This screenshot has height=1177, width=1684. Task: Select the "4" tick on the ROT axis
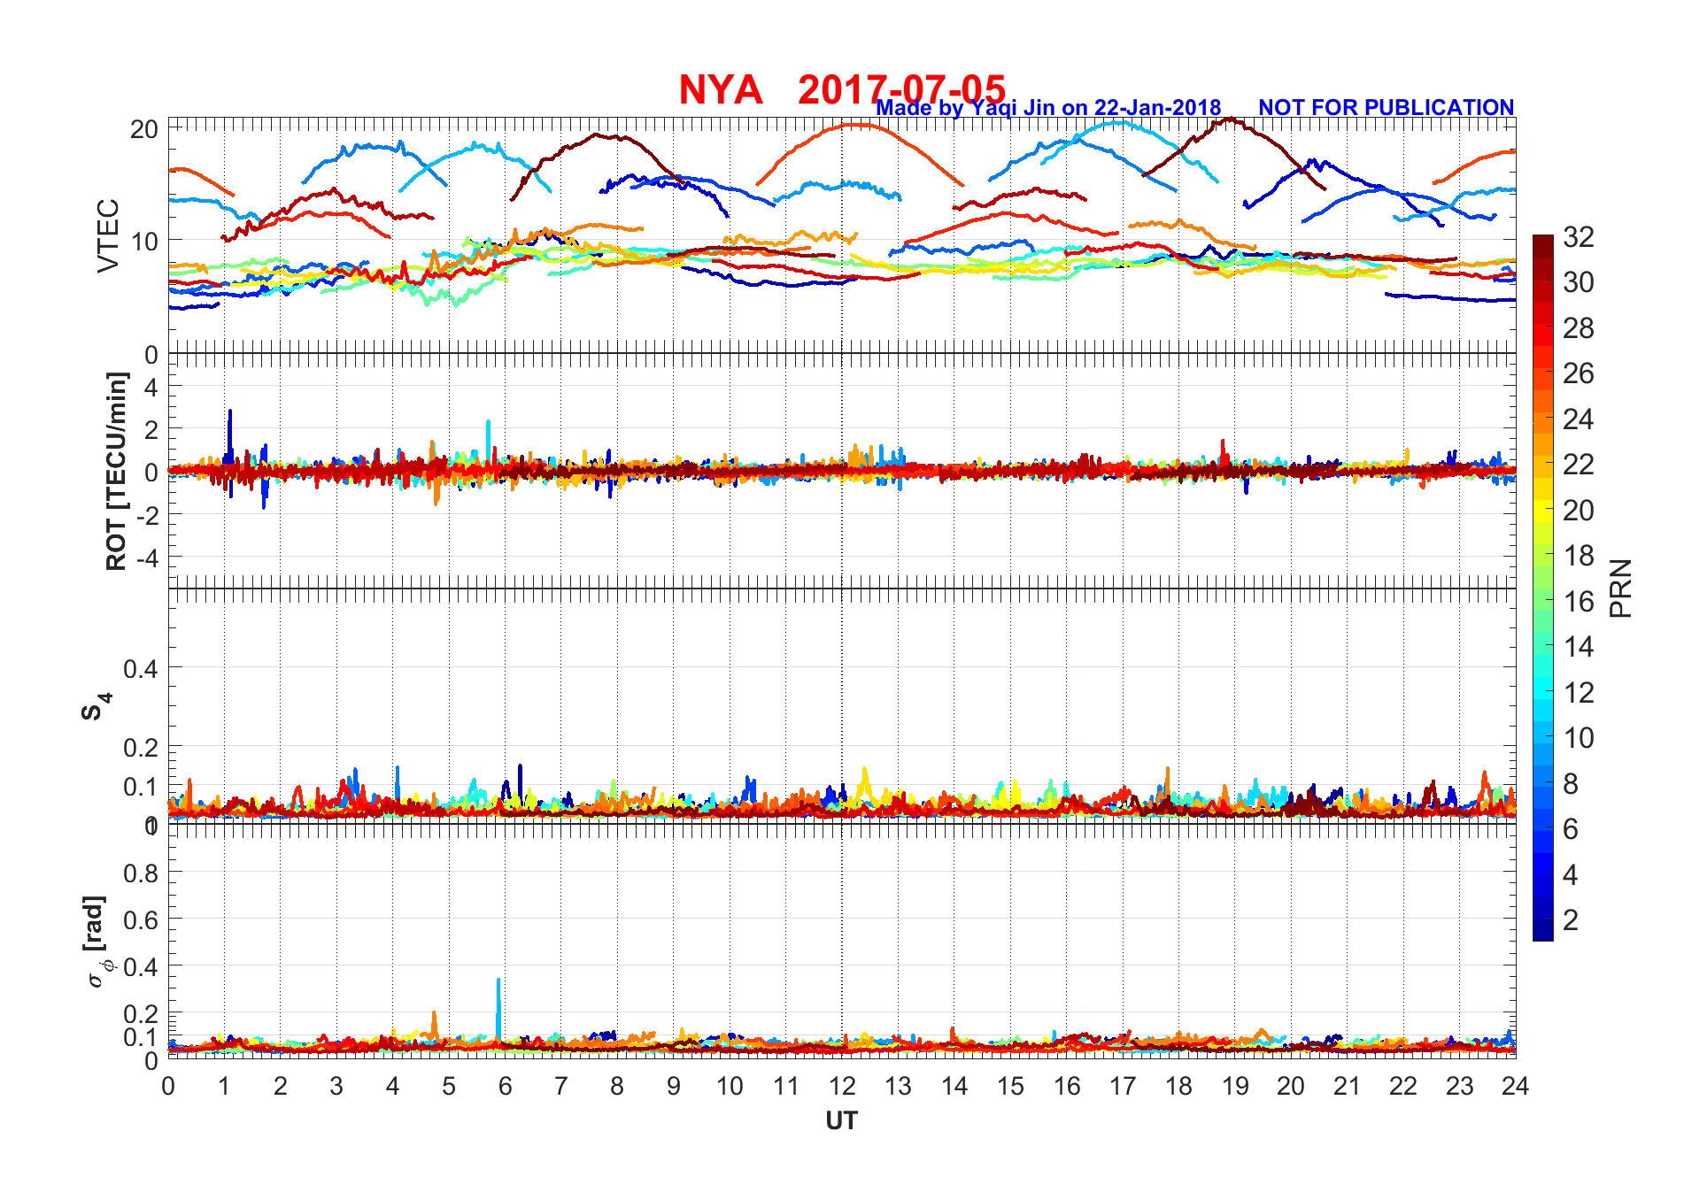151,387
